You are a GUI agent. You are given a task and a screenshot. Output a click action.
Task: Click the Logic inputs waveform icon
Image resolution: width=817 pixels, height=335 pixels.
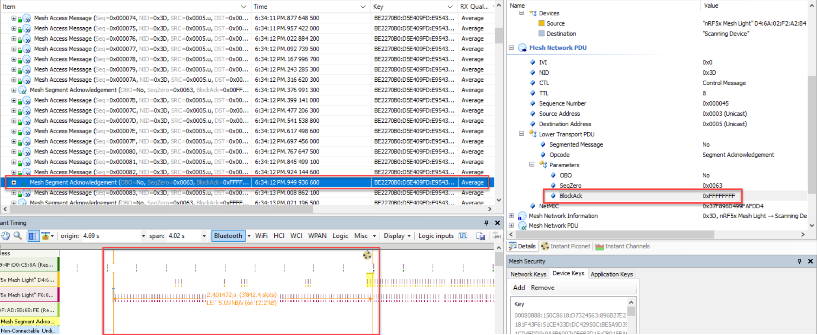click(463, 236)
